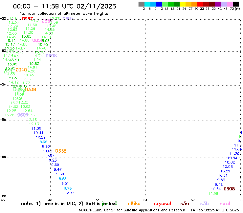Click the "cryosat" satellite legend label
This screenshot has width=243, height=213.
point(163,204)
